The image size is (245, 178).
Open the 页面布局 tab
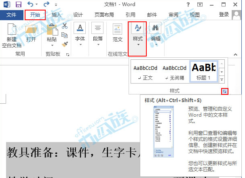tap(104, 15)
